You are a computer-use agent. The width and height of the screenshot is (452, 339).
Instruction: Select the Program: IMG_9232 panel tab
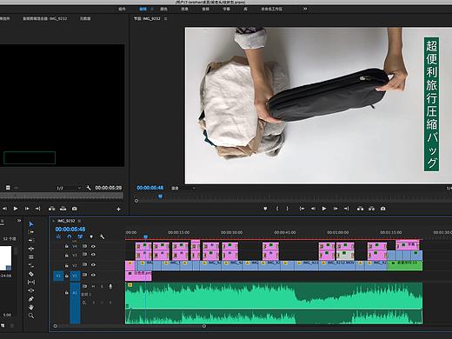point(147,18)
